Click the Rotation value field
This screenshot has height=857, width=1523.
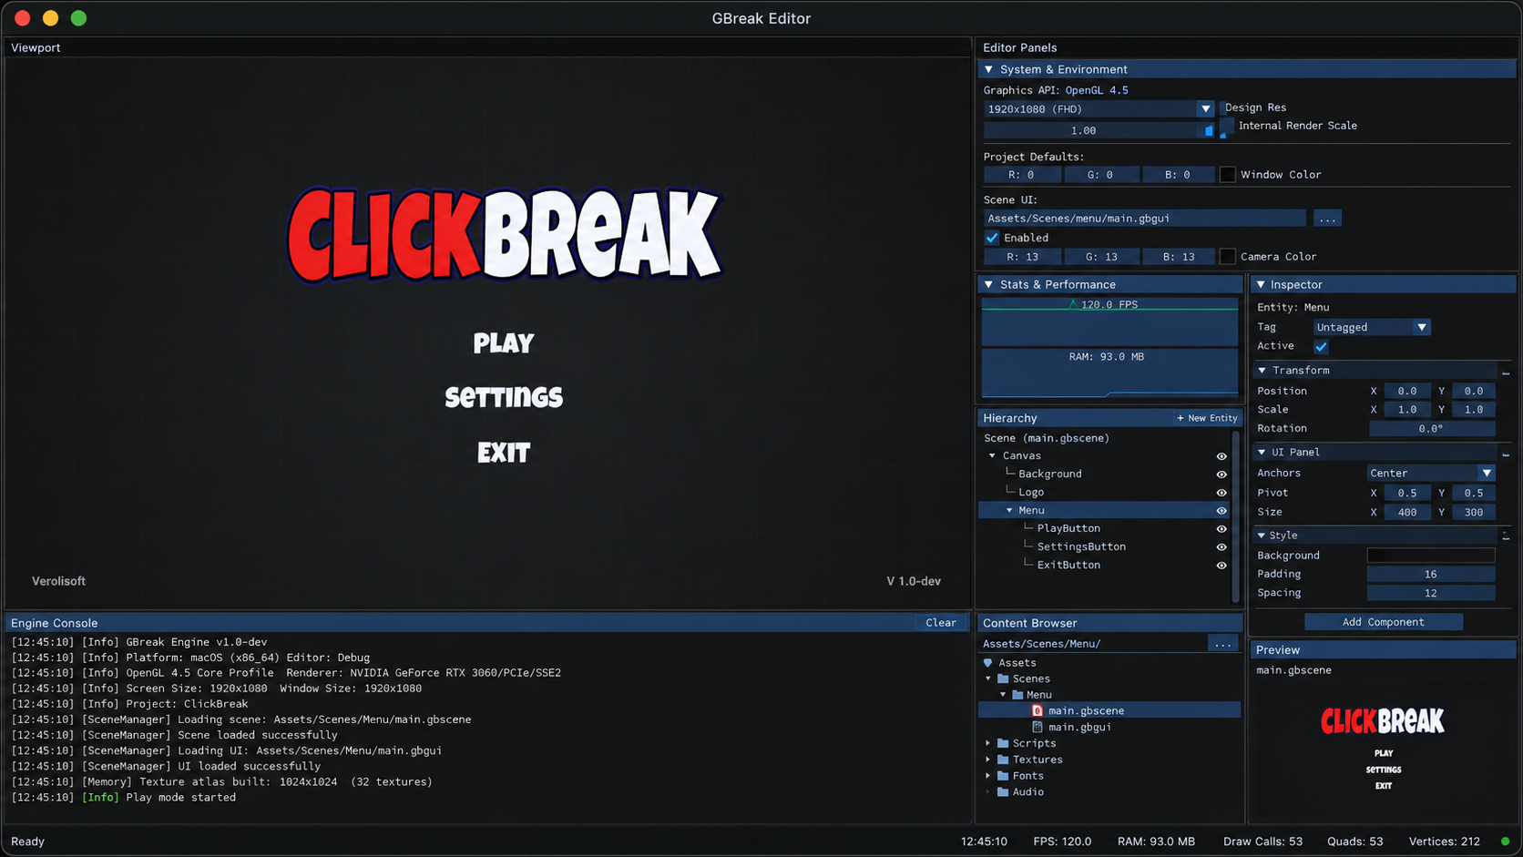point(1432,429)
